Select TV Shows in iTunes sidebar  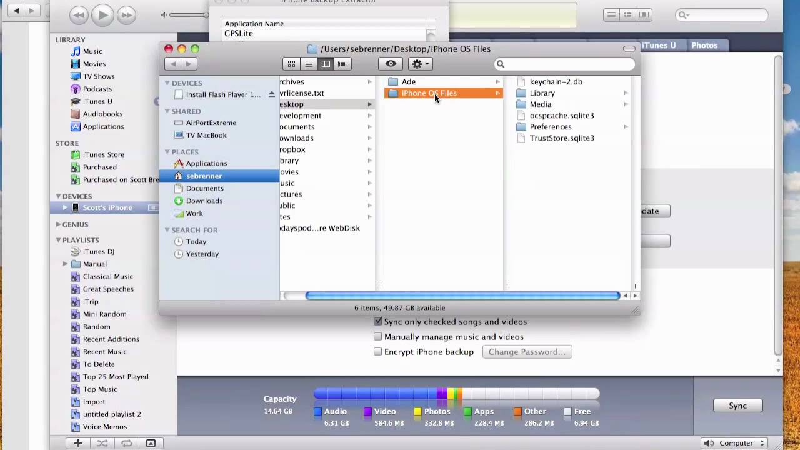(99, 76)
